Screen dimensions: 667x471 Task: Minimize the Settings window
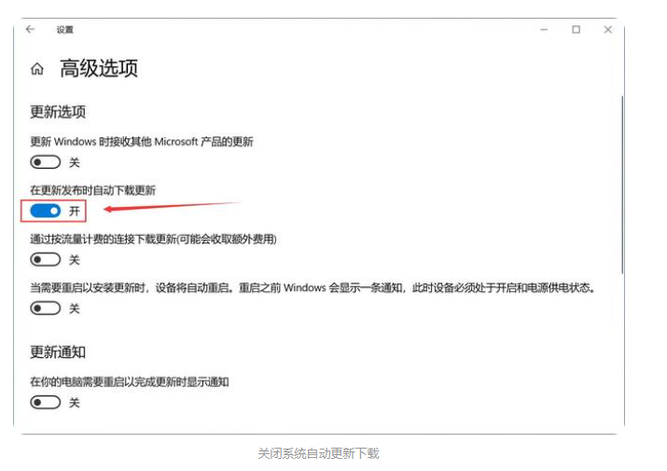(544, 30)
